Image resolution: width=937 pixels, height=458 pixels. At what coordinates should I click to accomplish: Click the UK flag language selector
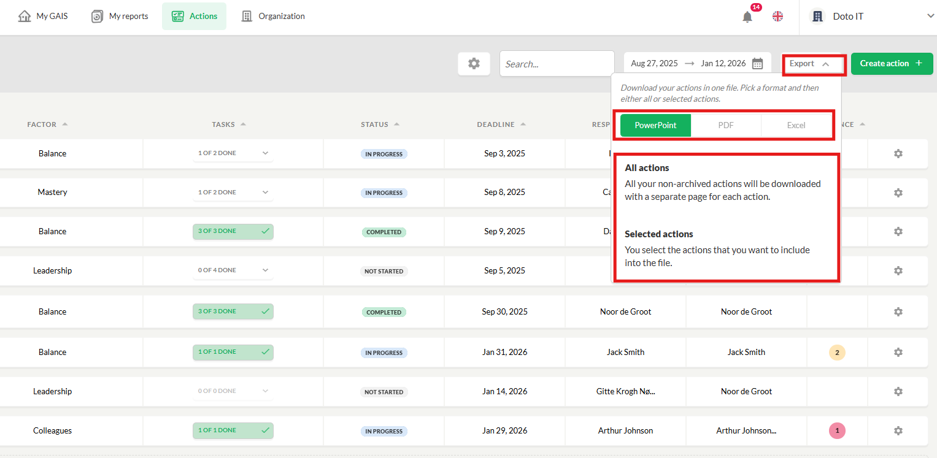coord(777,17)
